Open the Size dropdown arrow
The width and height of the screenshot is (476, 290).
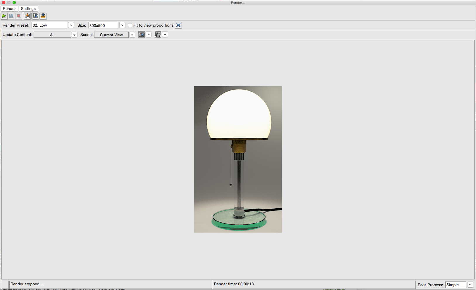[123, 25]
